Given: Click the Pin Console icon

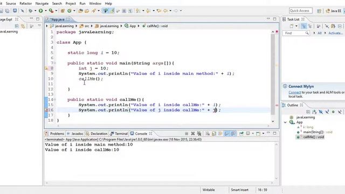Looking at the screenshot, I should point(241,134).
